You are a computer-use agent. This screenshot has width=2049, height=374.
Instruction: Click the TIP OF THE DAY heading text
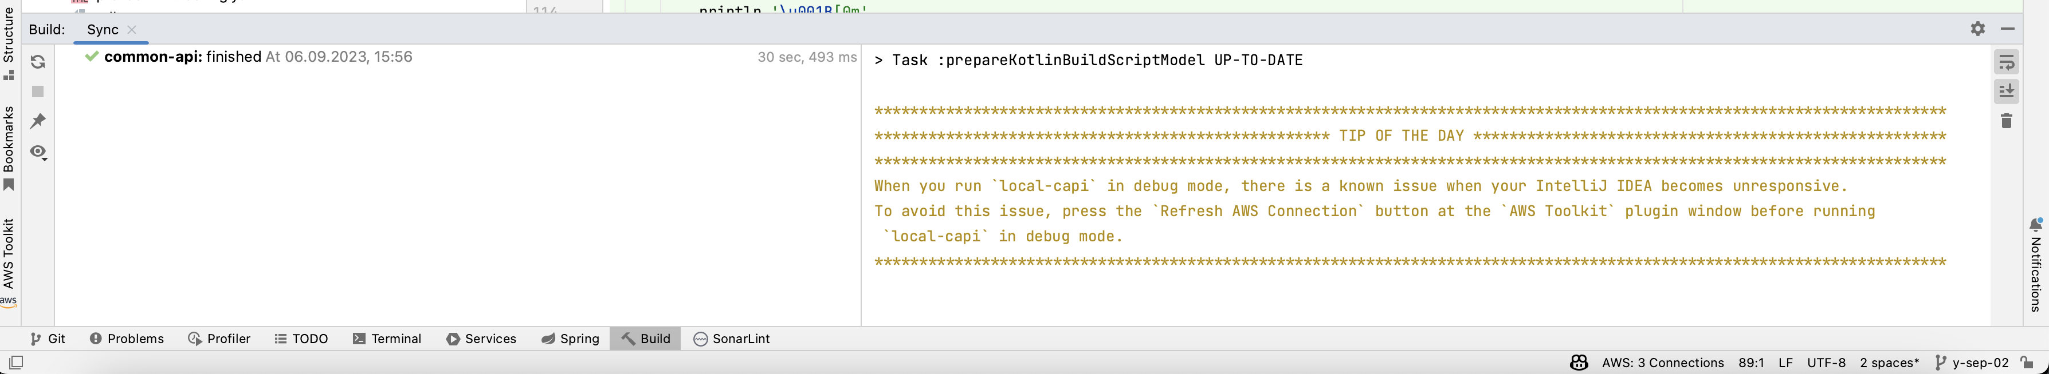tap(1402, 136)
